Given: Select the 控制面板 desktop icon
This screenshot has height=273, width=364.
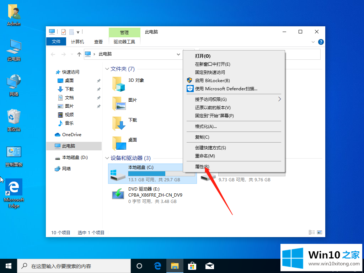Looking at the screenshot, I should (x=14, y=156).
